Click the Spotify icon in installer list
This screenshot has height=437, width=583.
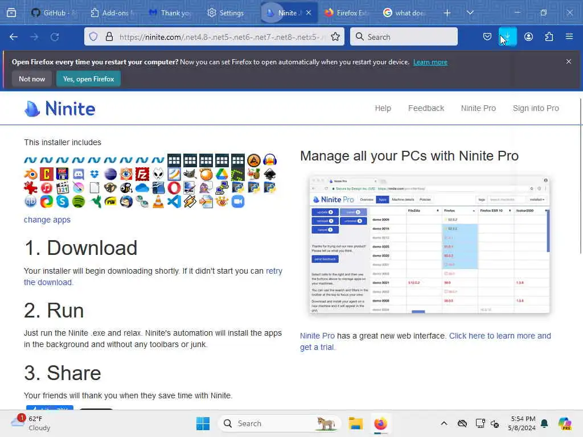tap(79, 201)
